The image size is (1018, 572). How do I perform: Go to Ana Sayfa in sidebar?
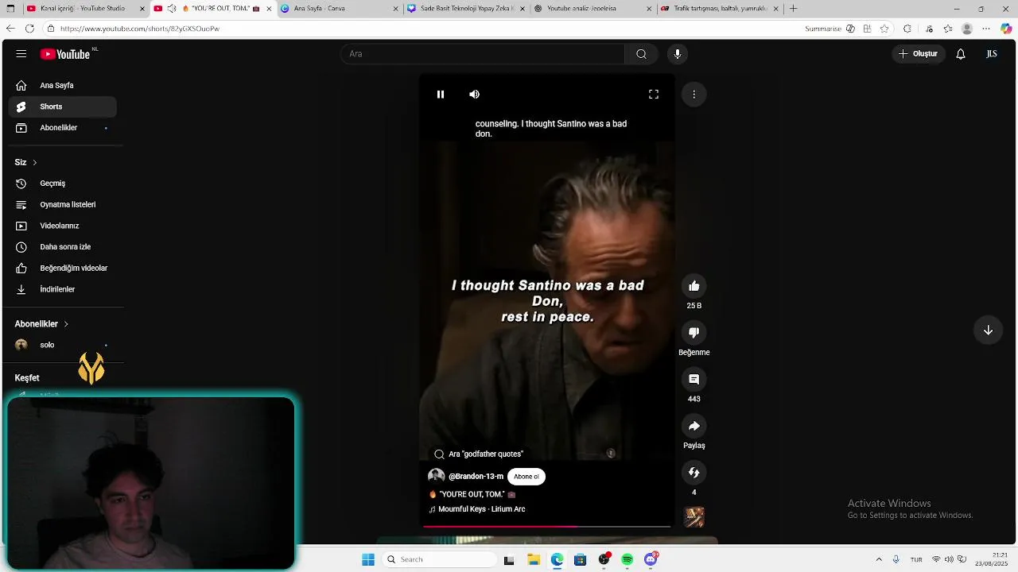pyautogui.click(x=63, y=86)
